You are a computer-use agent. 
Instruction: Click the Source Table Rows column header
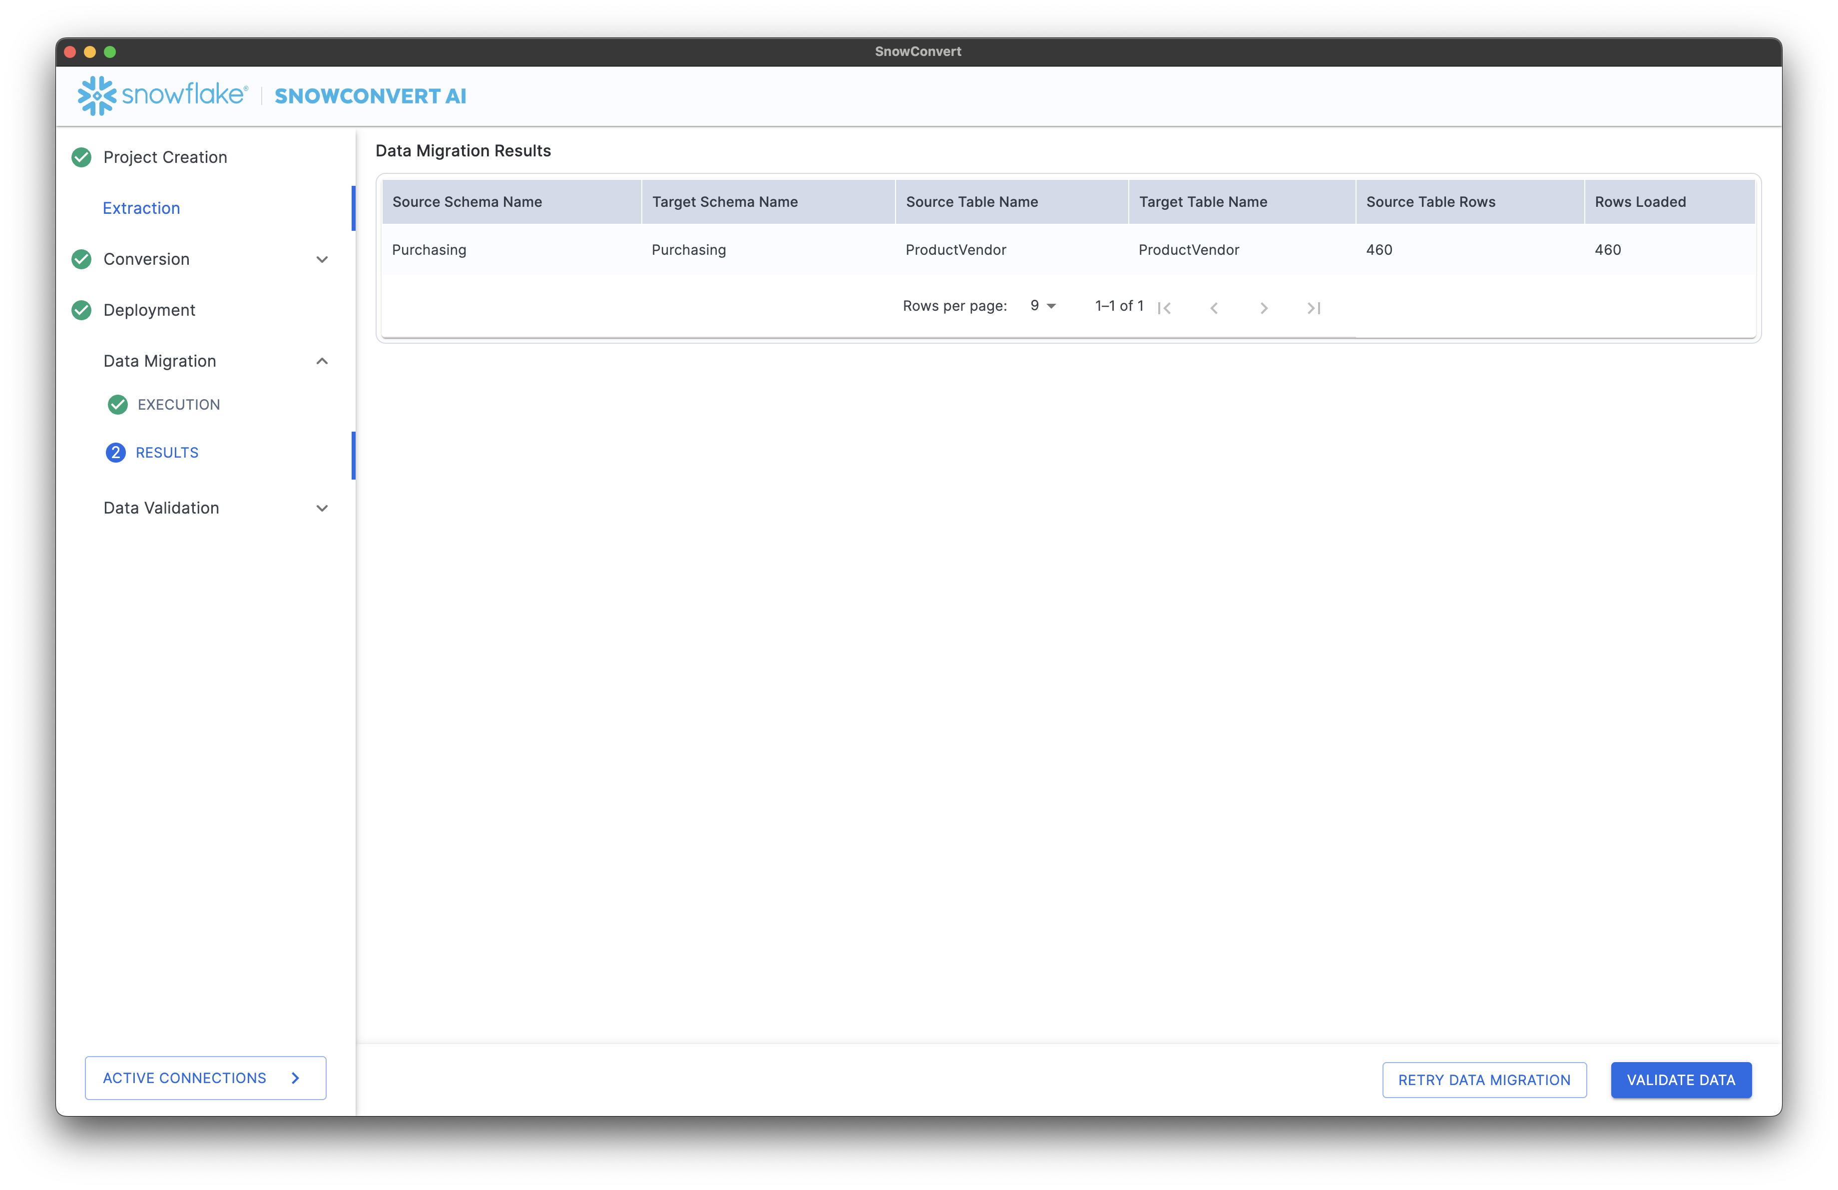1430,202
